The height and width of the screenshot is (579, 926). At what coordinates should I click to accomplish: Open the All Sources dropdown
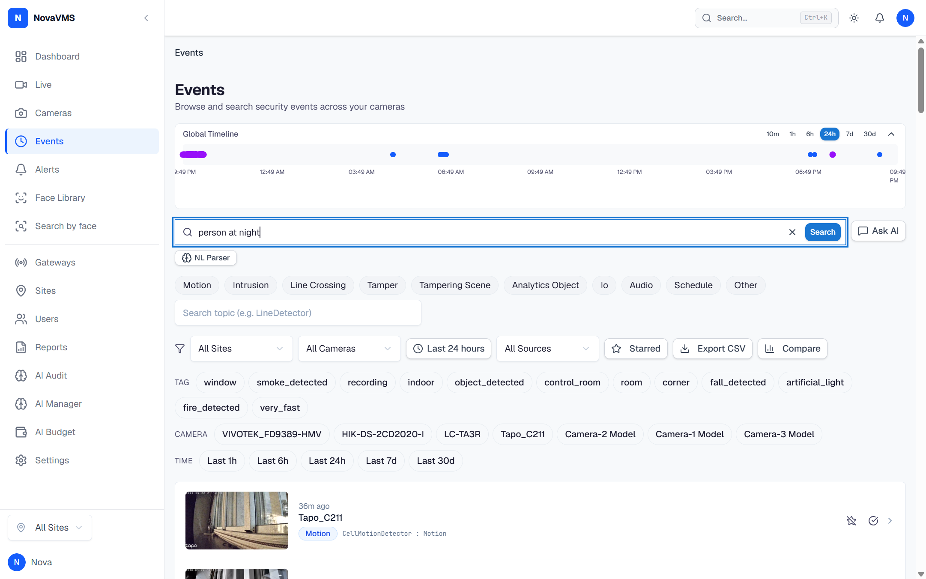click(548, 349)
